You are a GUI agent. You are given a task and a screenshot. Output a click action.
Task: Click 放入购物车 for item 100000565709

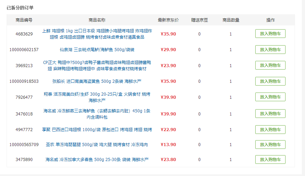[270, 144]
